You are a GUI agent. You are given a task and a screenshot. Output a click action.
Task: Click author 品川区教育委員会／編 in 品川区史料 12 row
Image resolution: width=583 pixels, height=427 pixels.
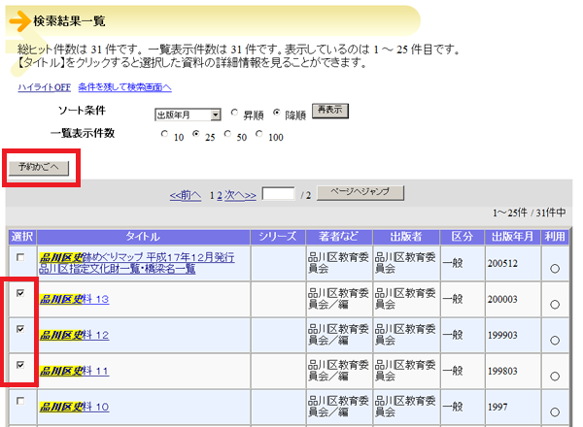click(338, 335)
